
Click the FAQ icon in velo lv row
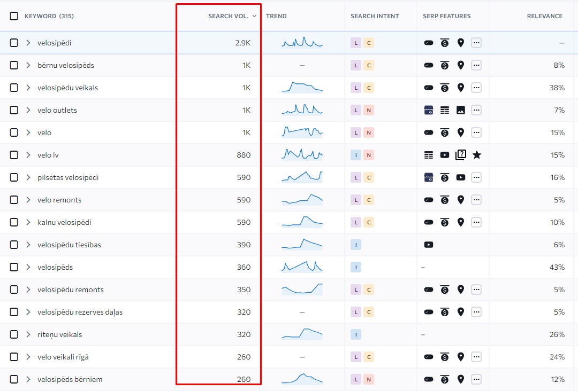click(x=460, y=155)
